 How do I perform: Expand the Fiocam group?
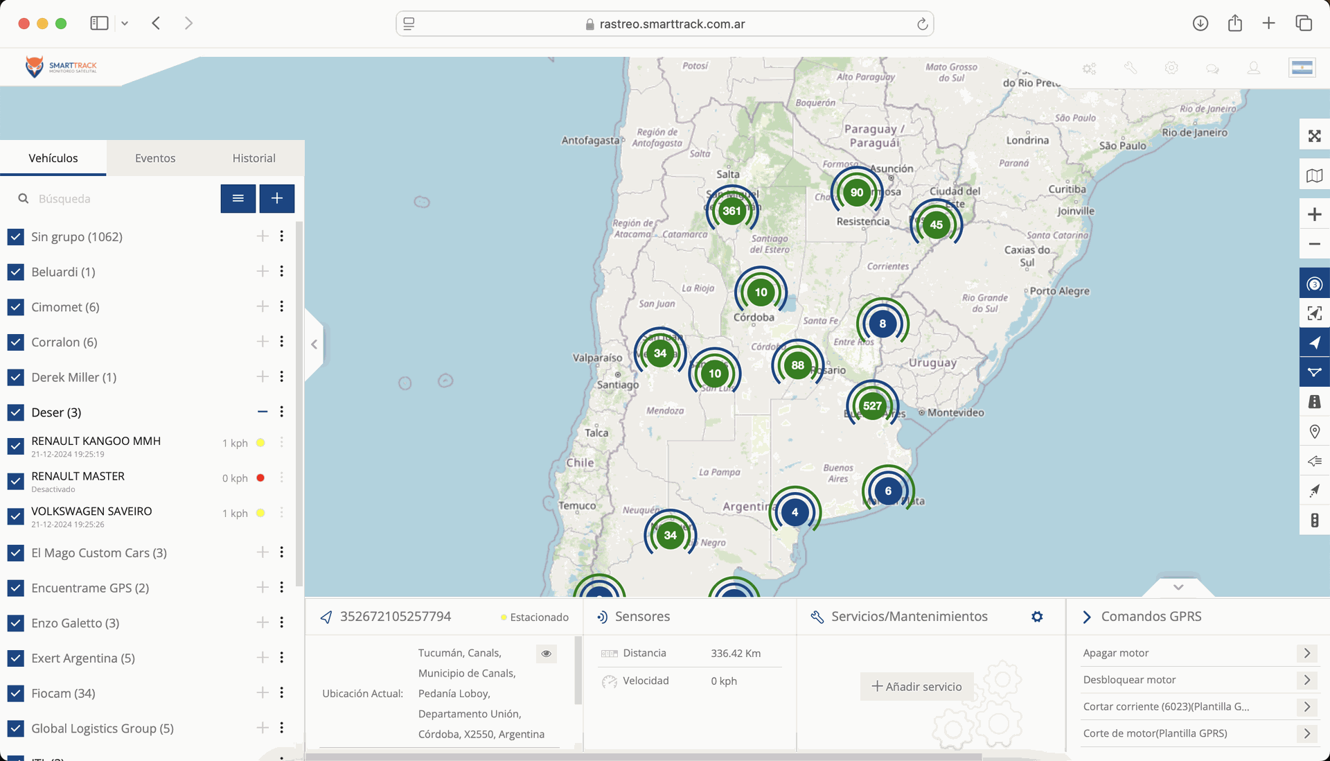tap(263, 692)
